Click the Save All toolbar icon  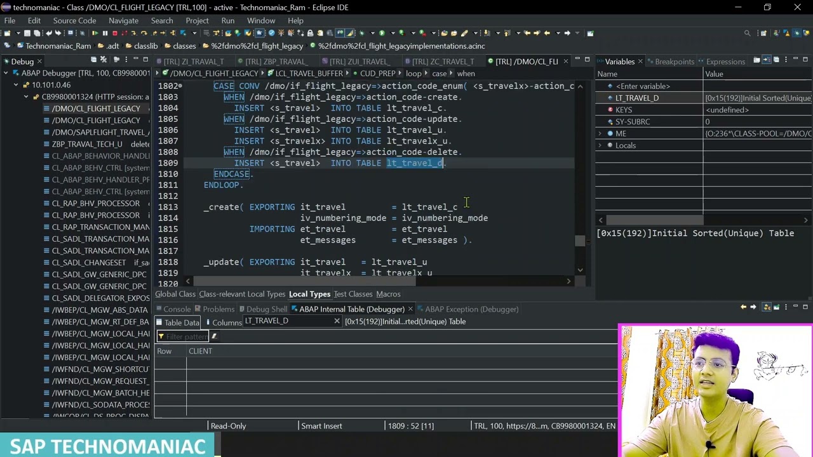click(37, 33)
